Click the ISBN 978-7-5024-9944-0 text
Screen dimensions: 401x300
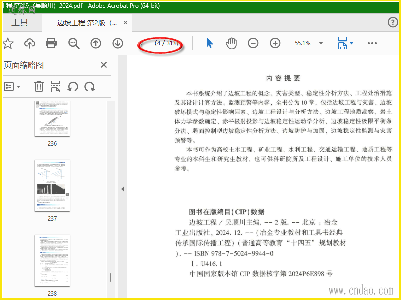tap(234, 254)
